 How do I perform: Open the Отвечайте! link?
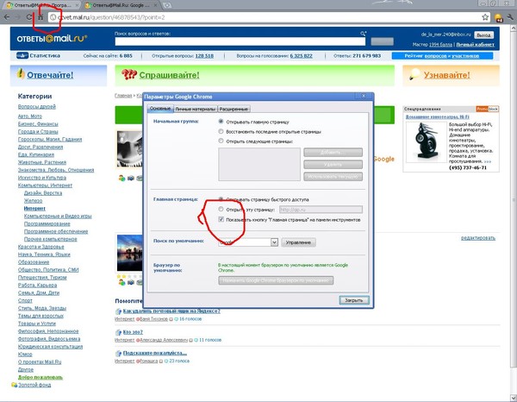coord(50,75)
